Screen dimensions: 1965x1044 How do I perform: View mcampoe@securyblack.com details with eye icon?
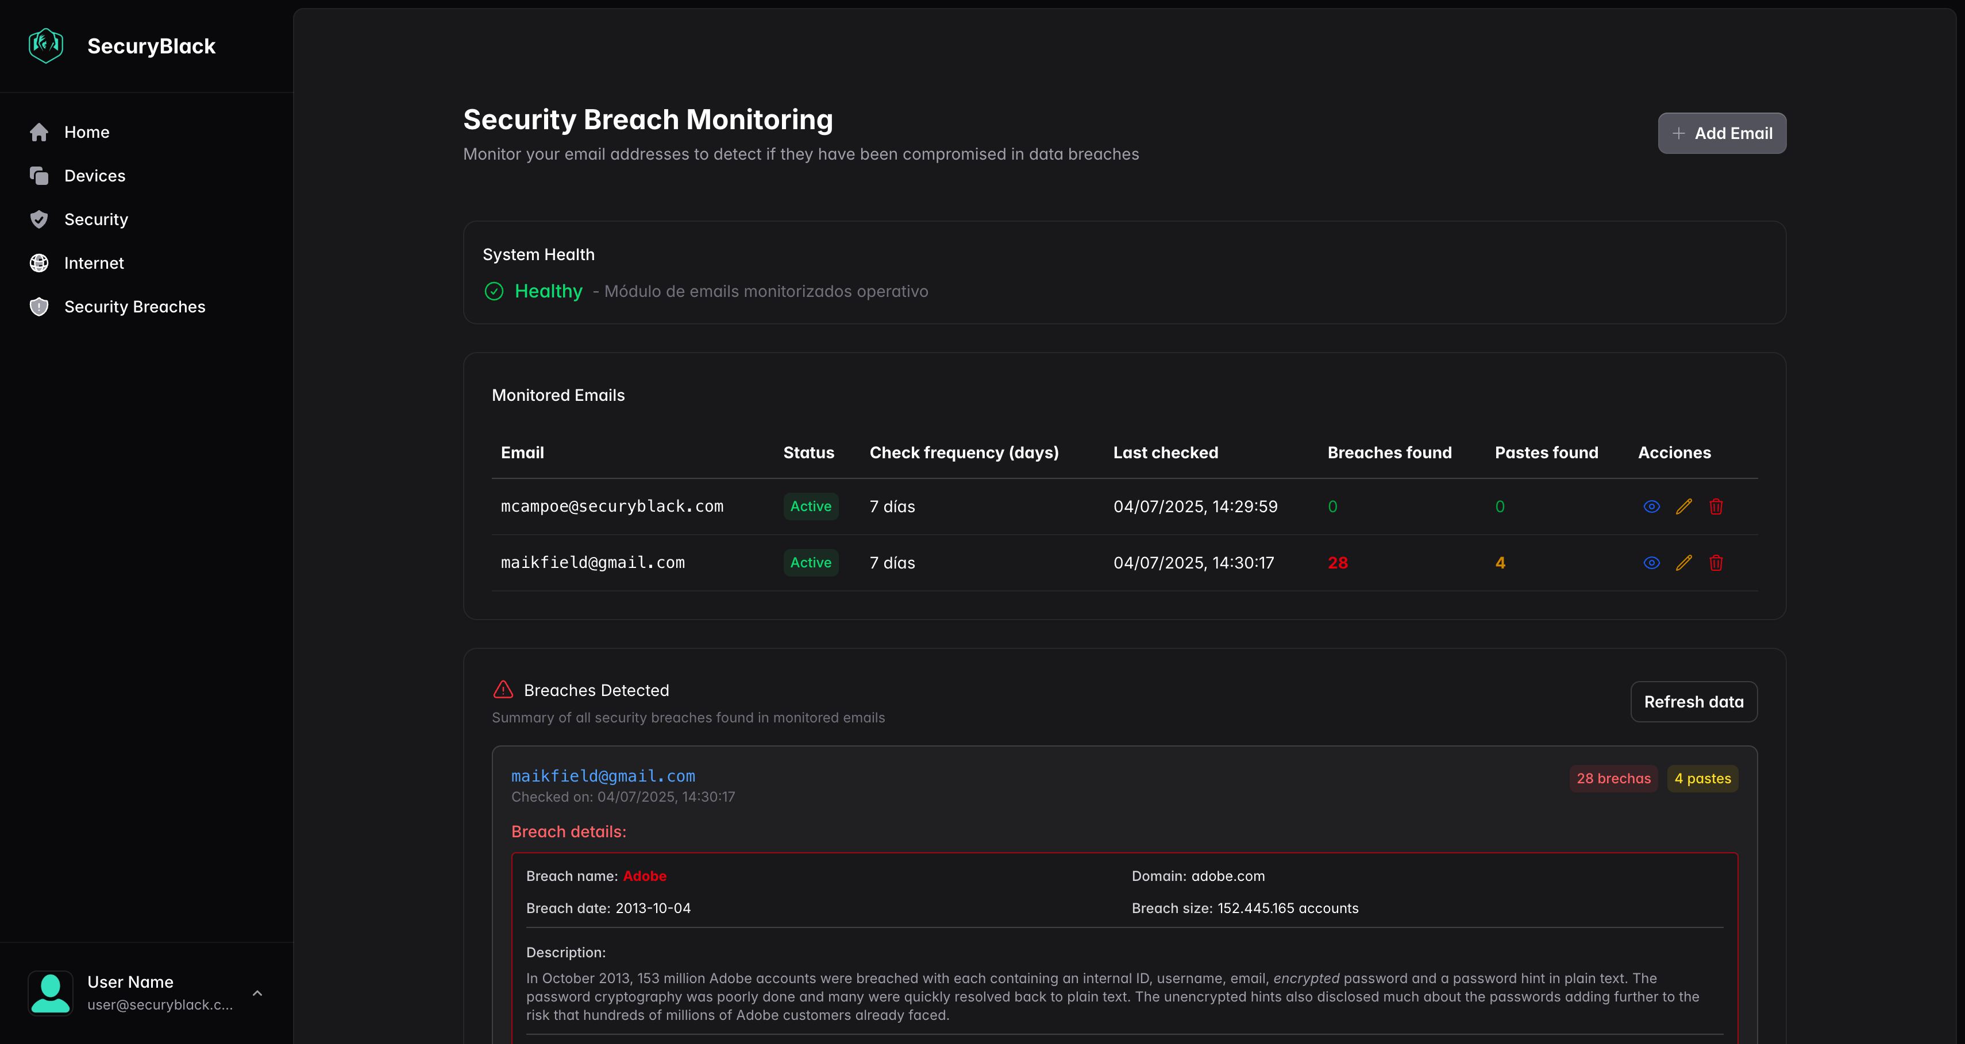pos(1651,506)
